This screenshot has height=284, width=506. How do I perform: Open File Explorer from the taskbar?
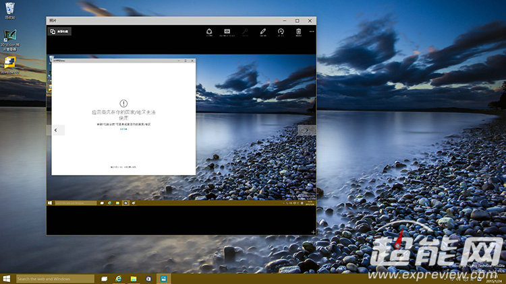[134, 279]
